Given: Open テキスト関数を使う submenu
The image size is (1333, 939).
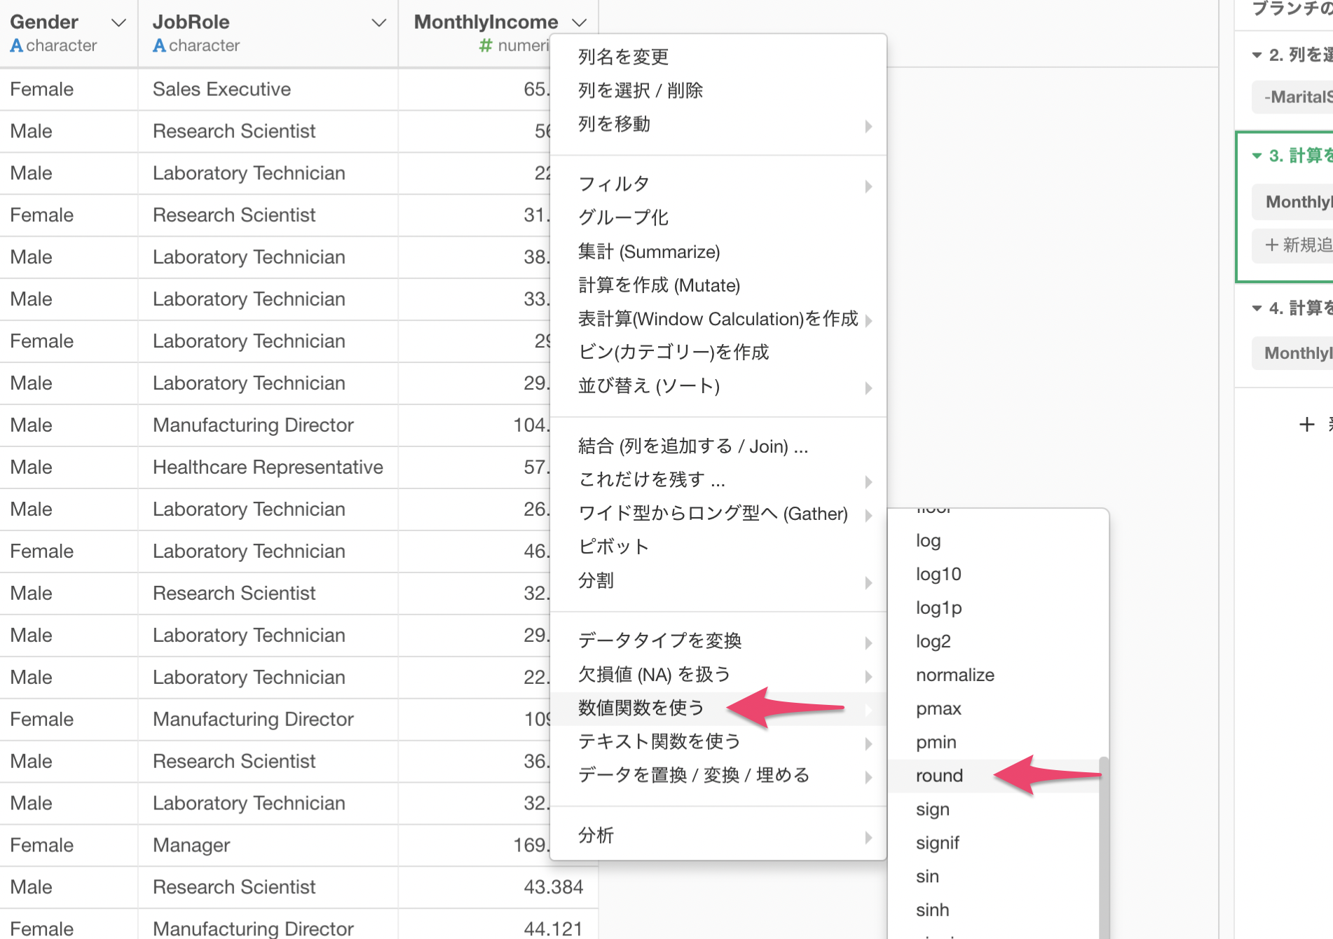Looking at the screenshot, I should pos(718,742).
